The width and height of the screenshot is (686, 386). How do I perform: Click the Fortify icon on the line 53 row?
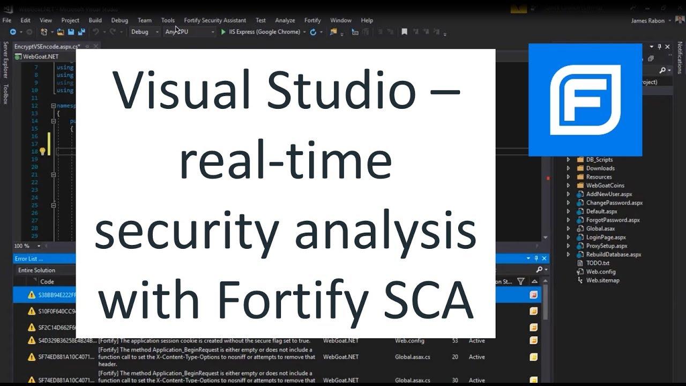pyautogui.click(x=533, y=340)
